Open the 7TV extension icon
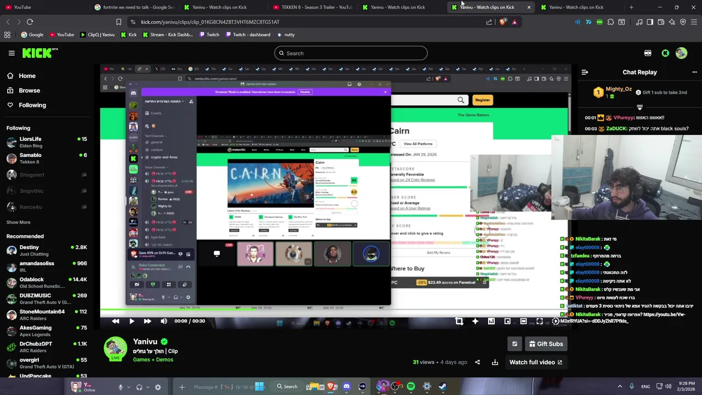The image size is (702, 395). 588,22
